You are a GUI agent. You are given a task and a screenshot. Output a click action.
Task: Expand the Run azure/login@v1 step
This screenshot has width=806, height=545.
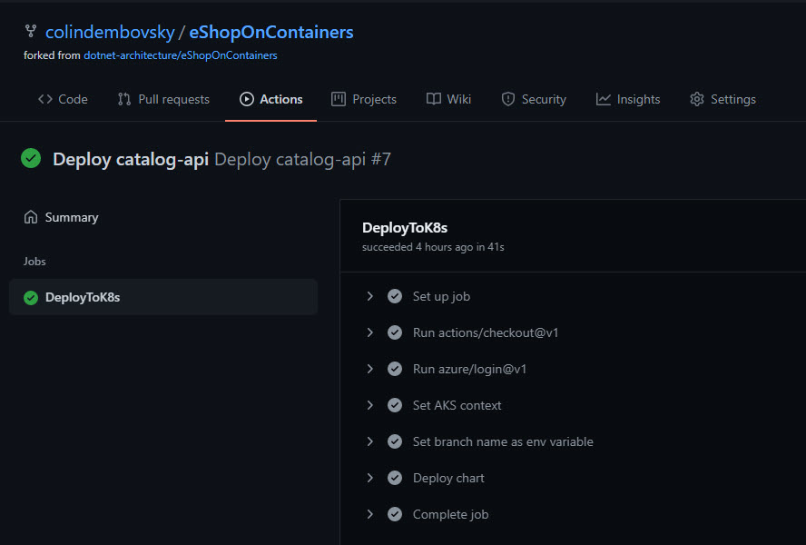pos(369,369)
